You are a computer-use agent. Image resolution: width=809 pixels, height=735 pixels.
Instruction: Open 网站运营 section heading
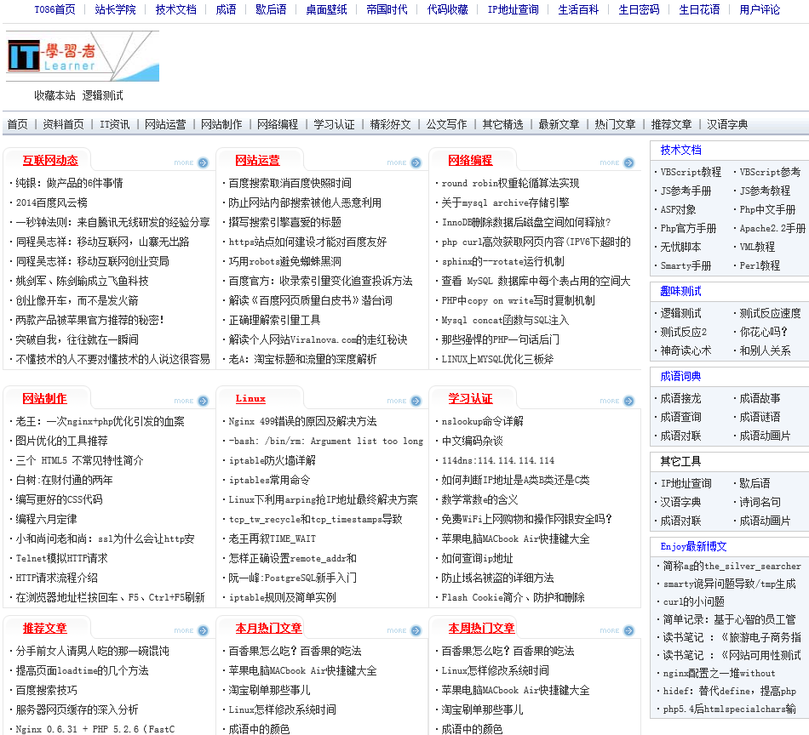[x=257, y=160]
